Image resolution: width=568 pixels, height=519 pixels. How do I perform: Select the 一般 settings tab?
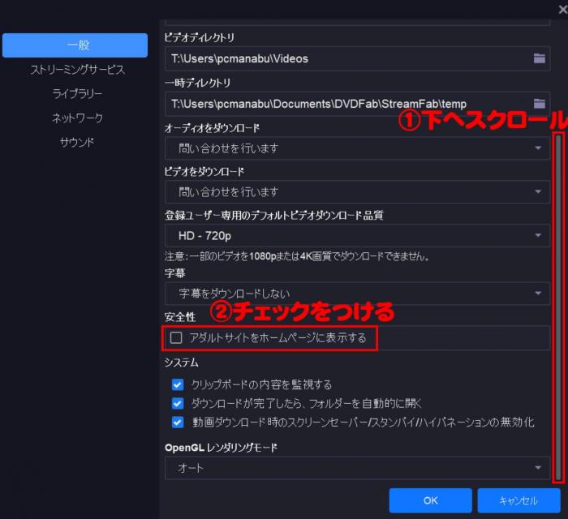coord(75,45)
